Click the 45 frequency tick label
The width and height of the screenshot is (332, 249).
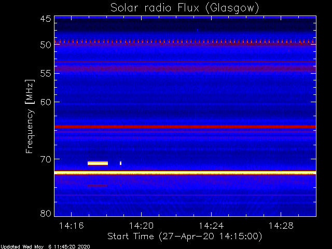(46, 19)
